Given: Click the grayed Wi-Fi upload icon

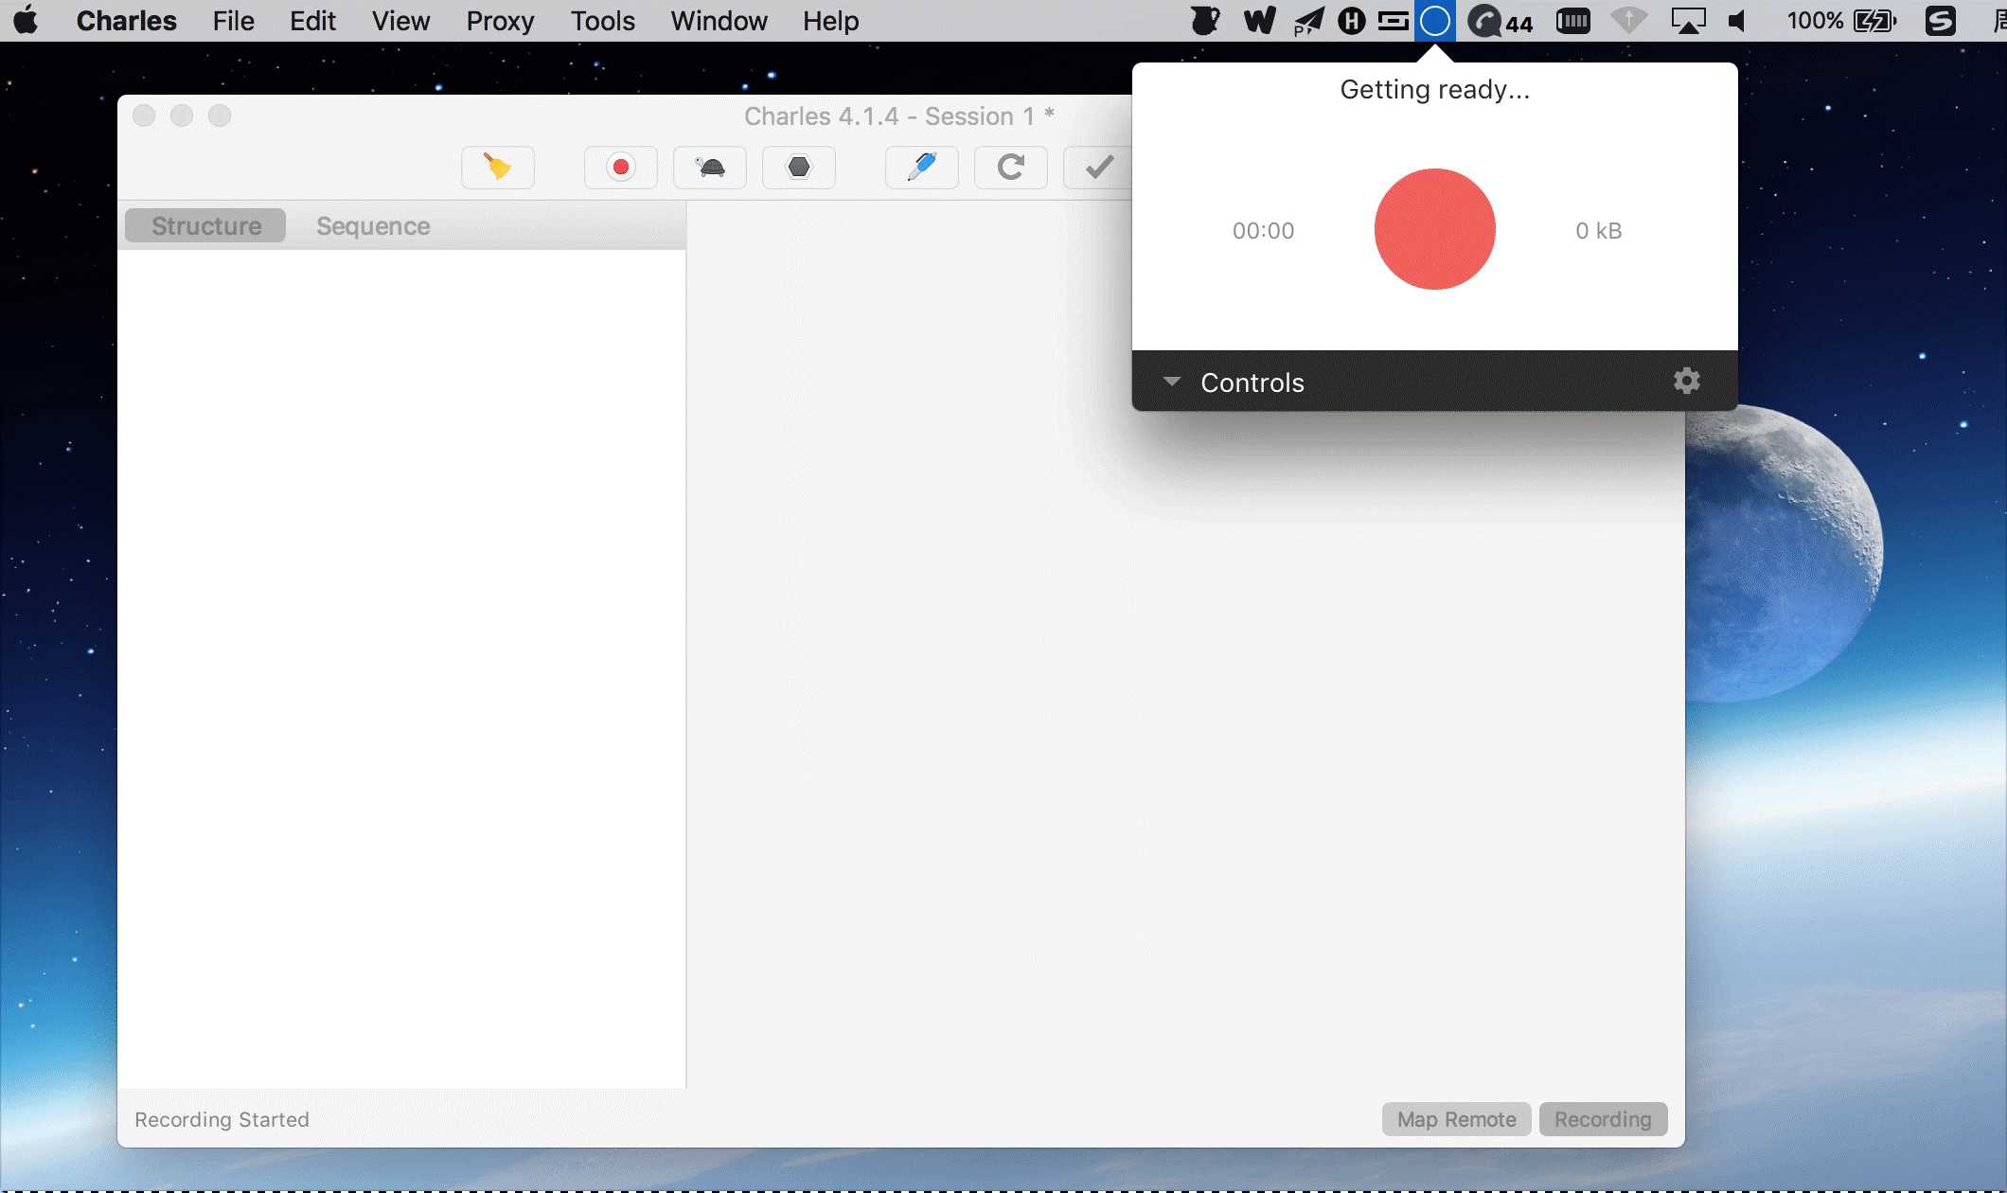Looking at the screenshot, I should 1628,20.
